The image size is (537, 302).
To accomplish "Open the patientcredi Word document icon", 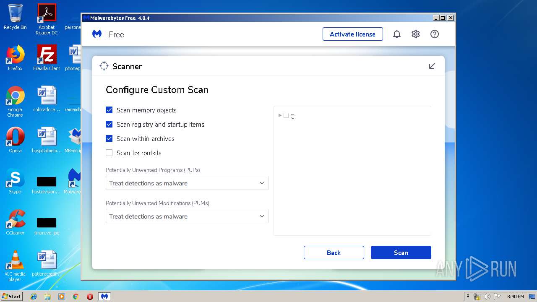I will coord(47,263).
